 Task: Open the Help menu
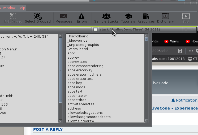click(21, 8)
